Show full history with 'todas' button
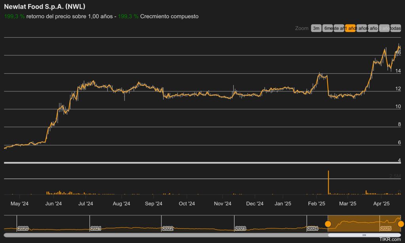 click(x=396, y=28)
